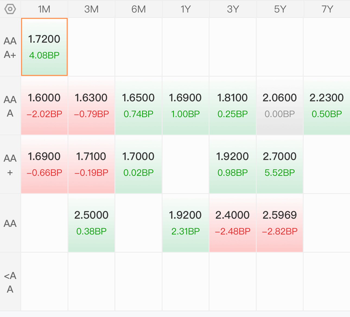
Task: Select AA 3Y cell 2.4000
Action: tap(233, 223)
